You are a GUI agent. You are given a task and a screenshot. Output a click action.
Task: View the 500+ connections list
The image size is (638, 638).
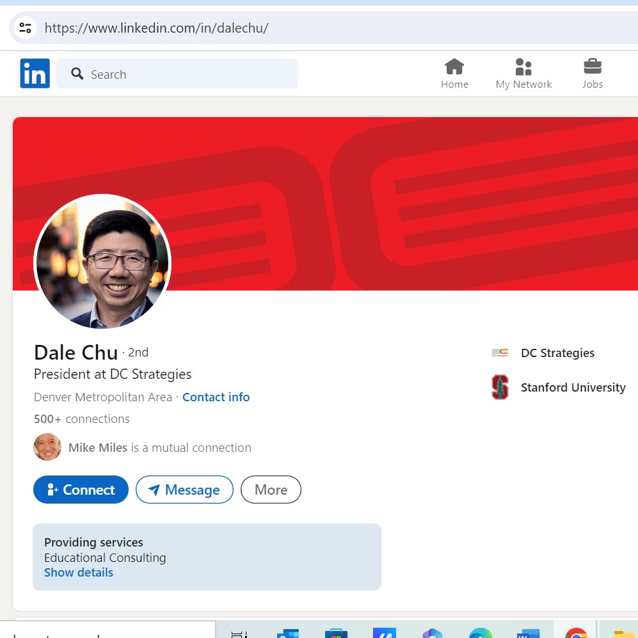tap(82, 419)
